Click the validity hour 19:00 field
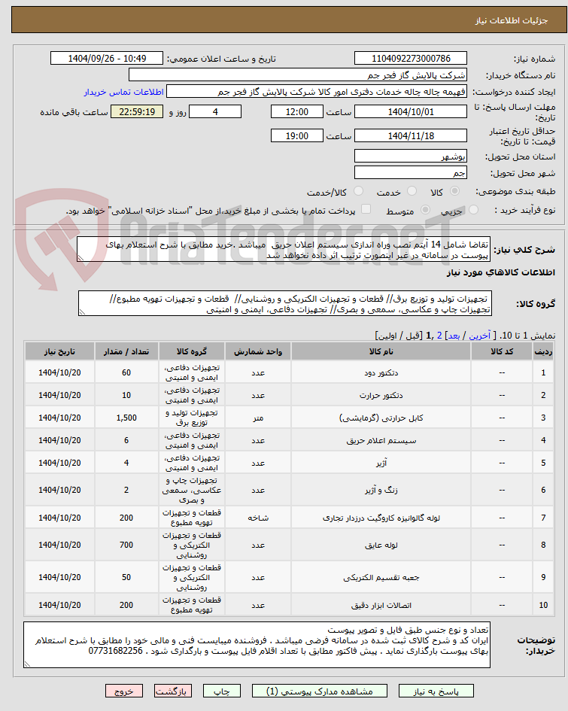Screen dimensions: 568x711 [x=297, y=136]
